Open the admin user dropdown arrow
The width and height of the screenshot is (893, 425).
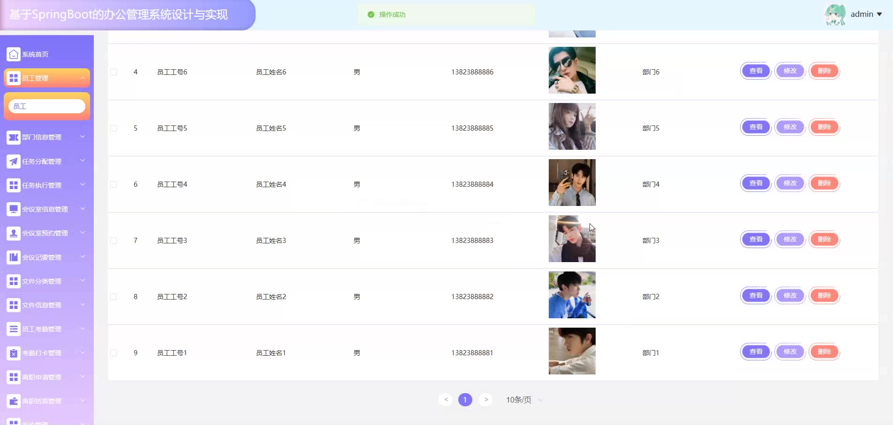[879, 15]
